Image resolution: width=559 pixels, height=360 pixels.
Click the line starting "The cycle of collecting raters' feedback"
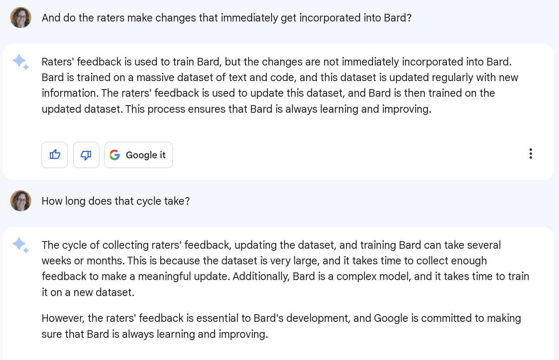click(x=271, y=245)
